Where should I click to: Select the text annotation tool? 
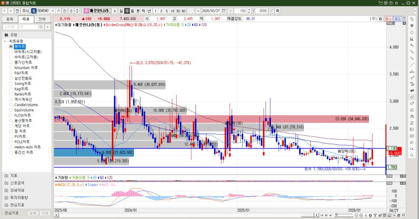click(412, 78)
